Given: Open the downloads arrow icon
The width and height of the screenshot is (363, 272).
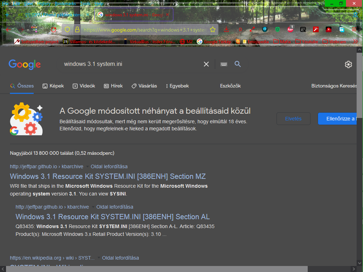Looking at the screenshot, I should pyautogui.click(x=227, y=30).
